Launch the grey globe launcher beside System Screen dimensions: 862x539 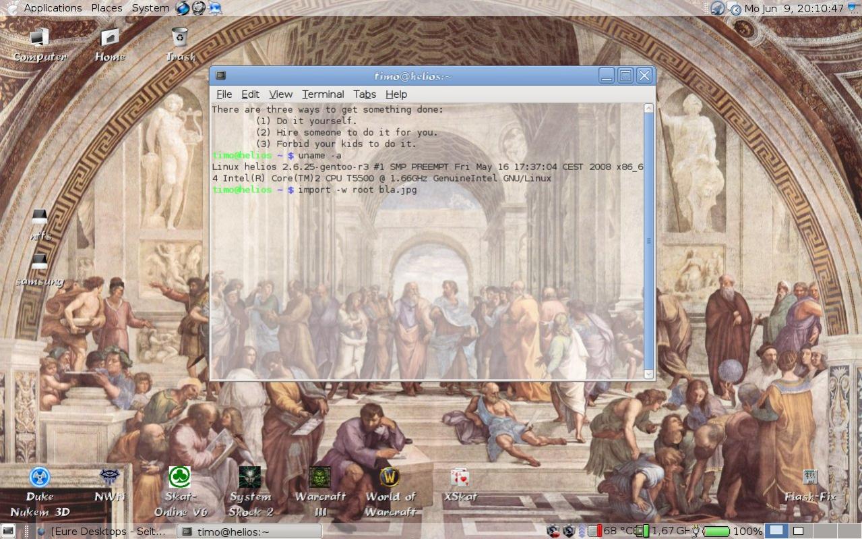pyautogui.click(x=199, y=8)
